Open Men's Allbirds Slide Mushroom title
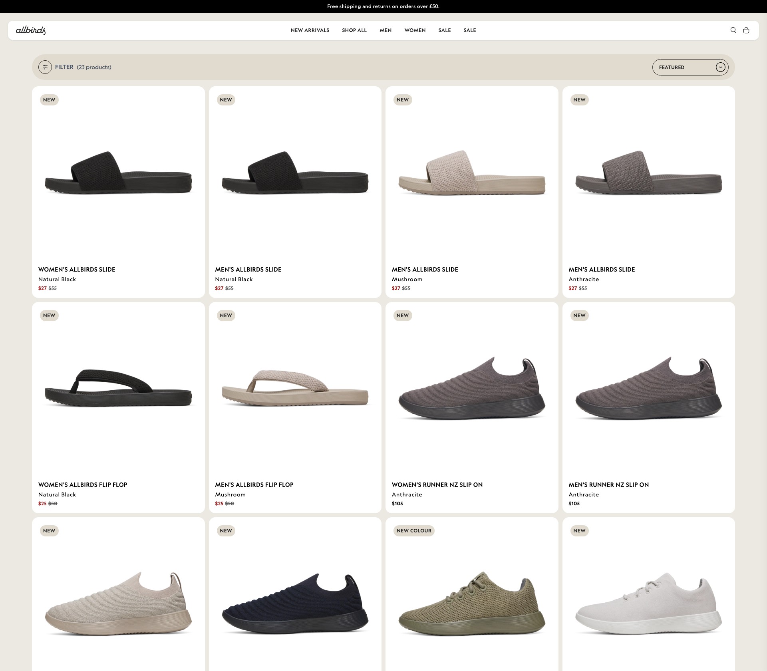This screenshot has width=767, height=671. [425, 270]
